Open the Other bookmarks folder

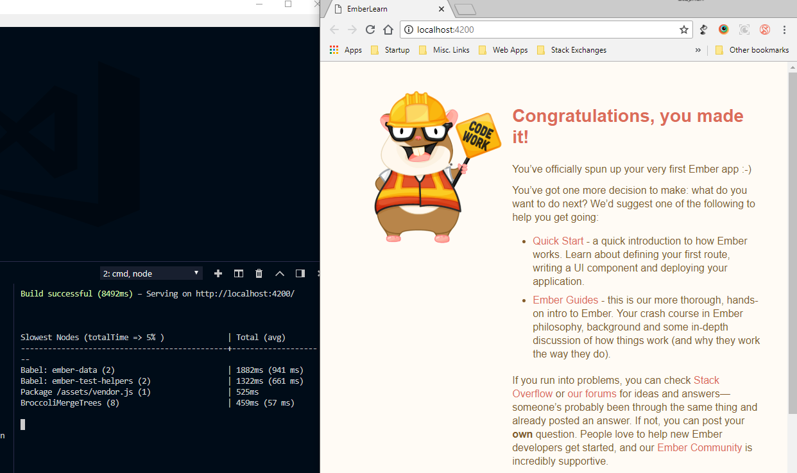[751, 50]
